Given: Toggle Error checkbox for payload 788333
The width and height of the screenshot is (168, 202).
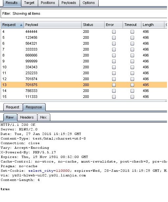Looking at the screenshot, I should pyautogui.click(x=114, y=91).
